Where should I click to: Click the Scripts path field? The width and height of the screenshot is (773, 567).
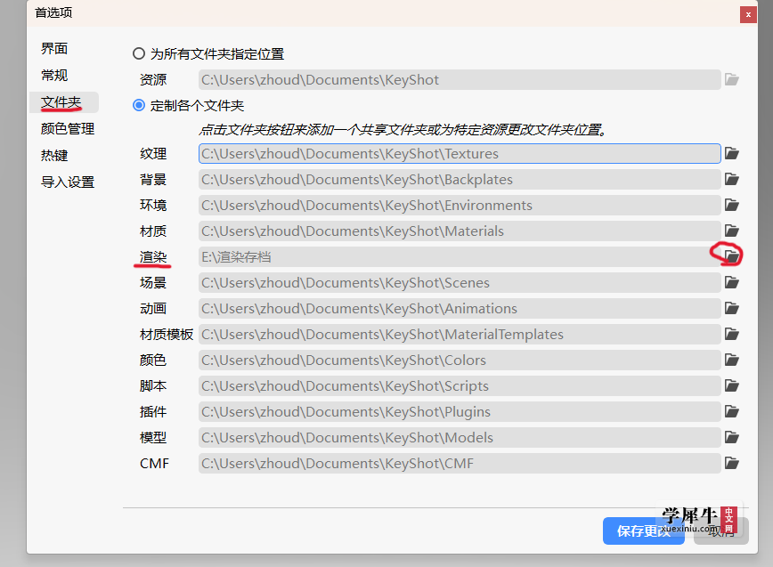click(460, 385)
